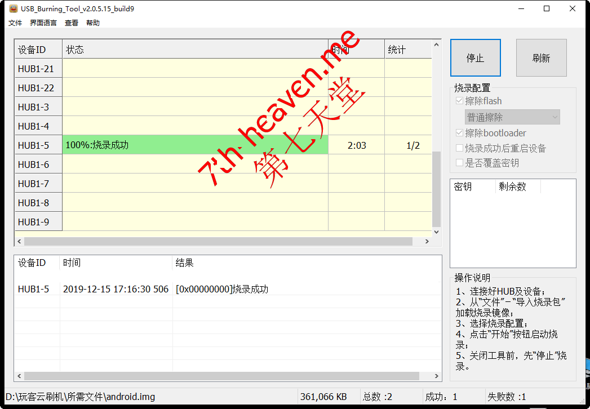Open the 帮助 menu
590x409 pixels.
point(93,23)
